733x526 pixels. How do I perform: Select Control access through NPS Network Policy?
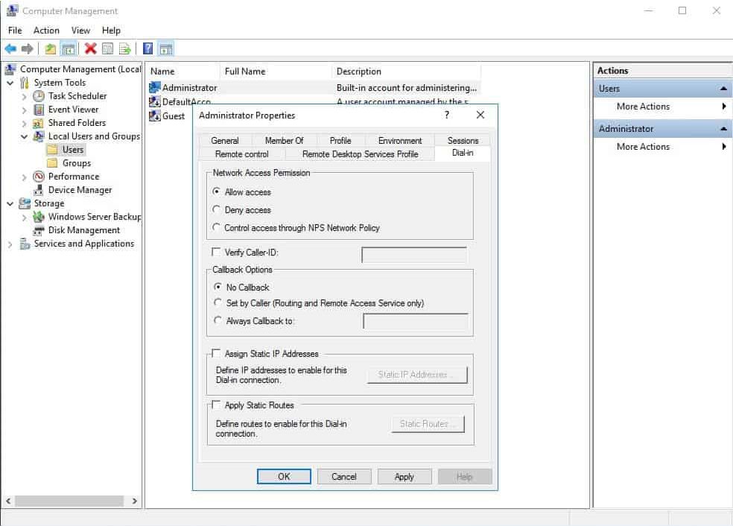[x=216, y=227]
